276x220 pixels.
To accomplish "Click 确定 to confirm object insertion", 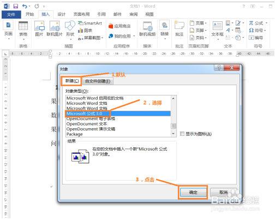I will [x=193, y=192].
